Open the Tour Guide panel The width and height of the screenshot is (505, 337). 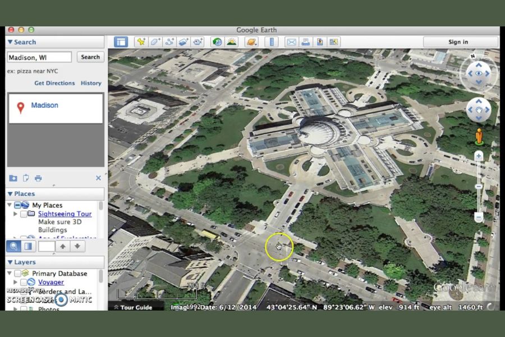coord(133,308)
